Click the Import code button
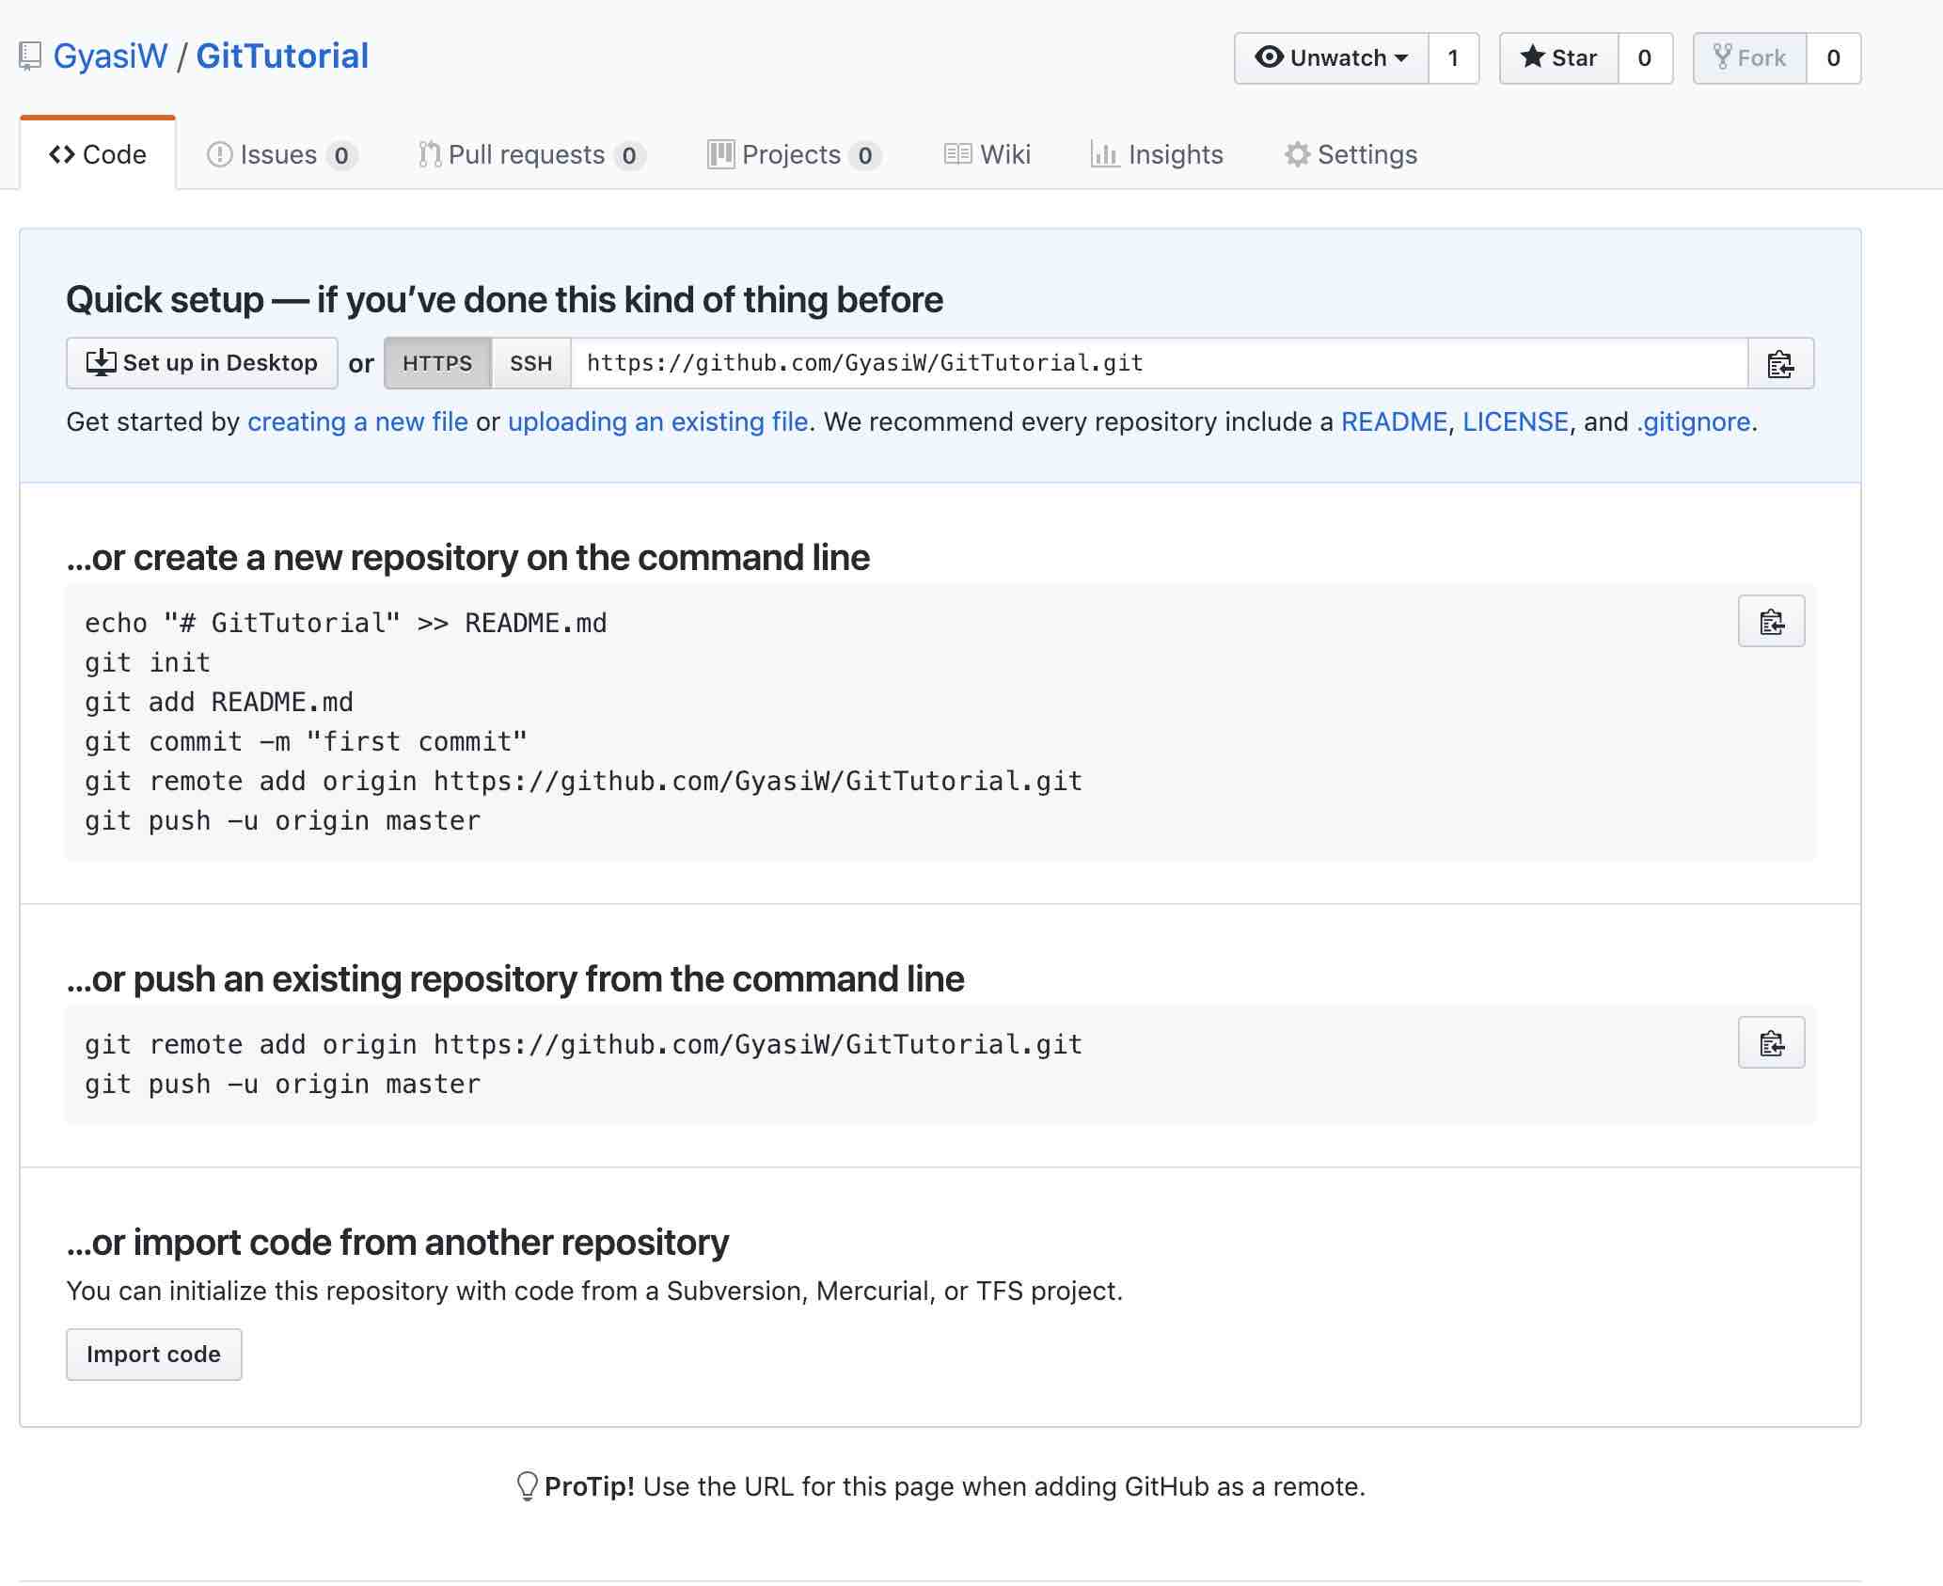1943x1586 pixels. (153, 1354)
